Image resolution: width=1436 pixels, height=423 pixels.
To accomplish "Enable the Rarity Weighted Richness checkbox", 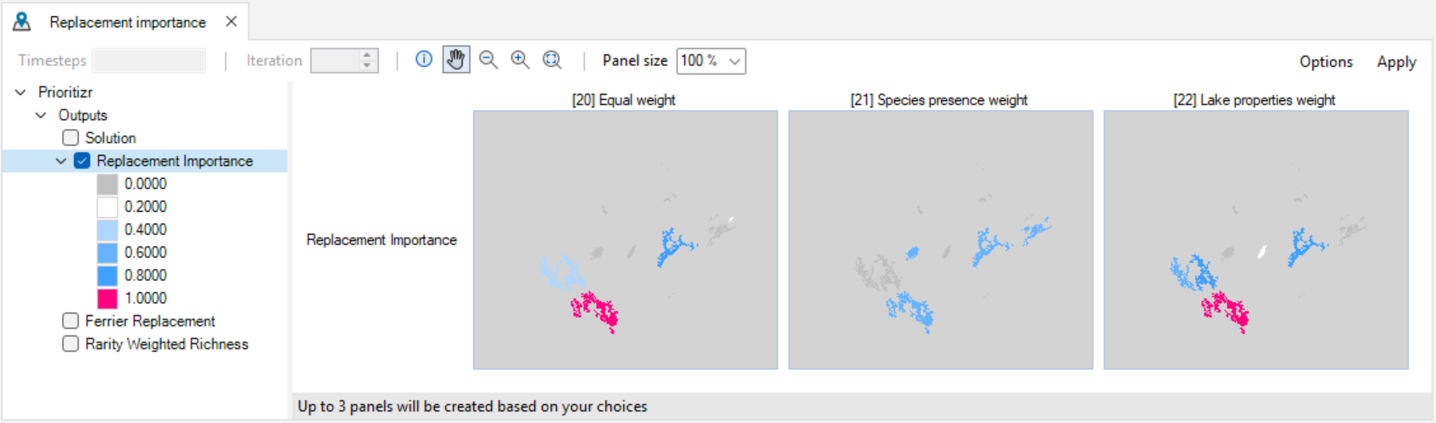I will click(x=70, y=343).
